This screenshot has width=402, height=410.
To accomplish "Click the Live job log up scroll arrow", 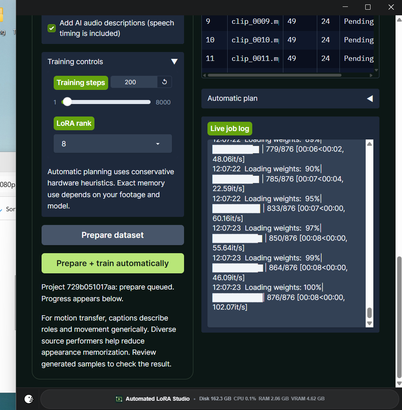I will 370,144.
